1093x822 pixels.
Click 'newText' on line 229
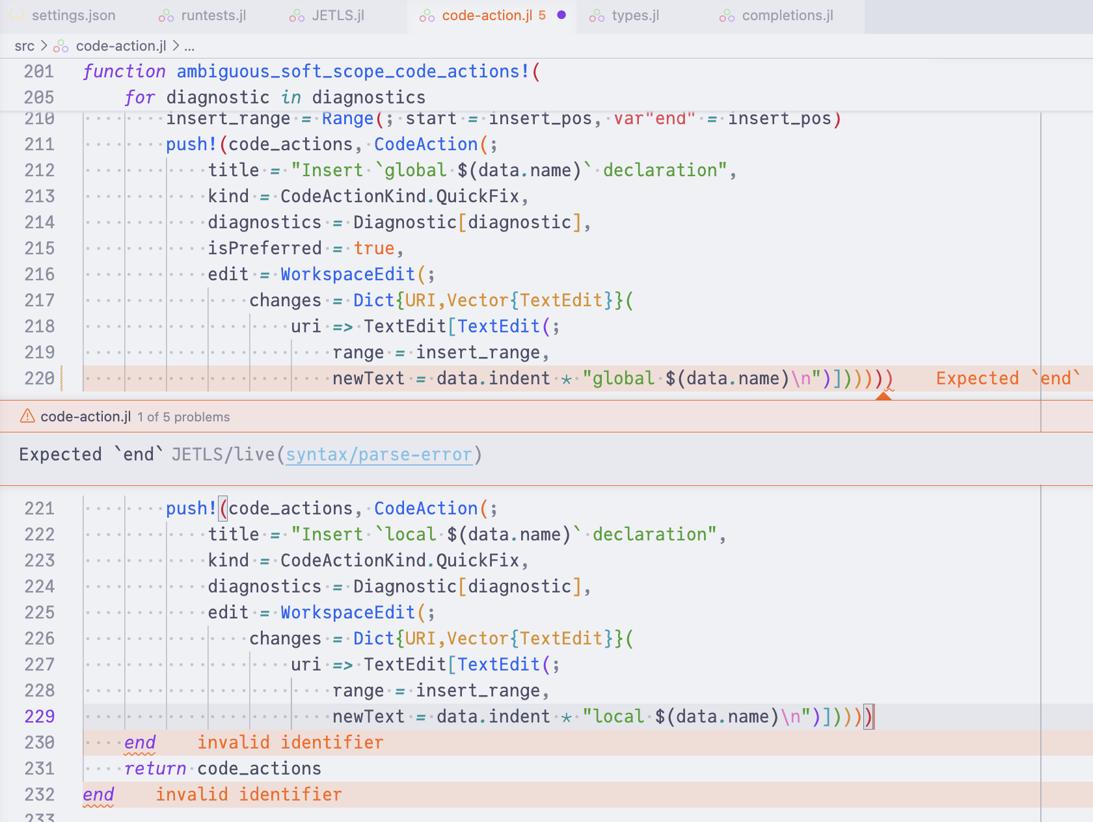pos(369,717)
